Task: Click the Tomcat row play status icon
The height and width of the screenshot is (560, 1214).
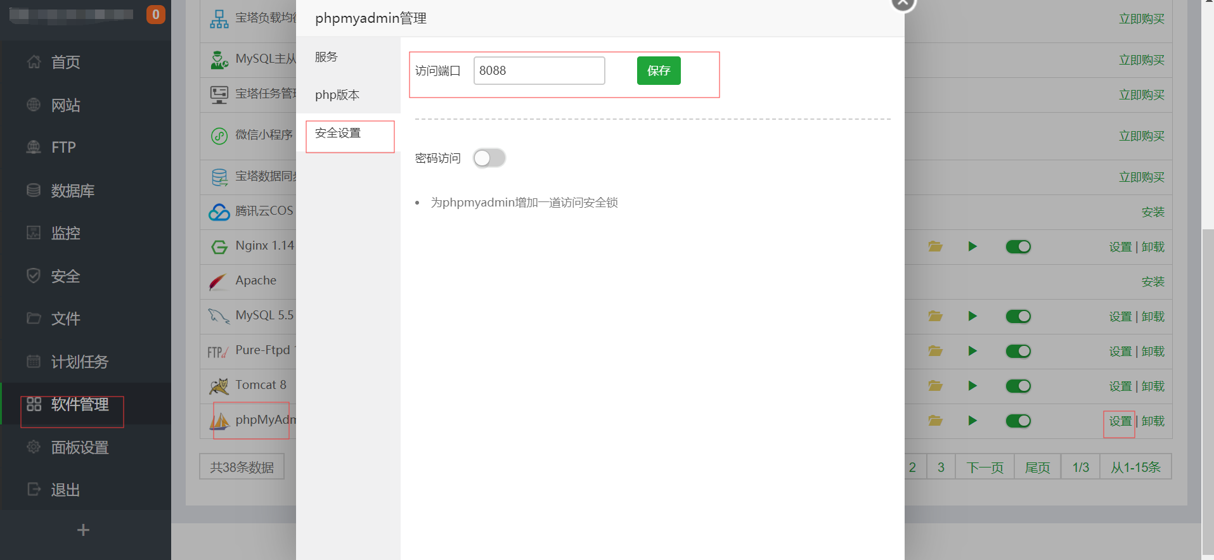Action: tap(972, 386)
